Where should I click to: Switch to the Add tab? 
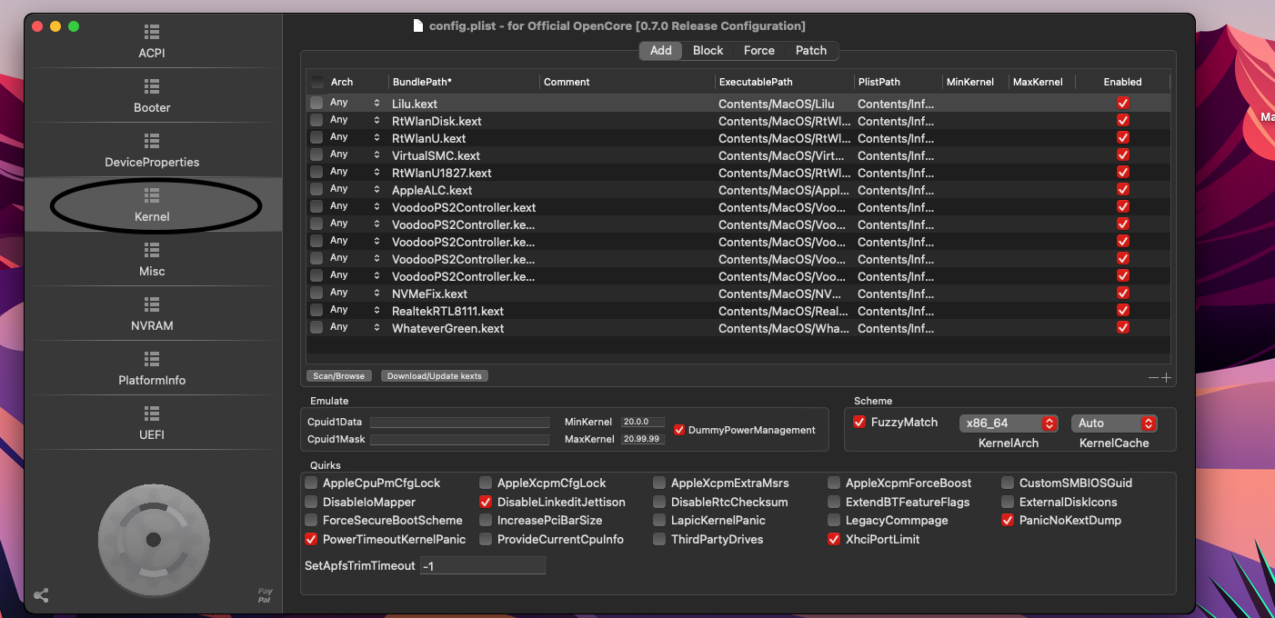pyautogui.click(x=661, y=51)
